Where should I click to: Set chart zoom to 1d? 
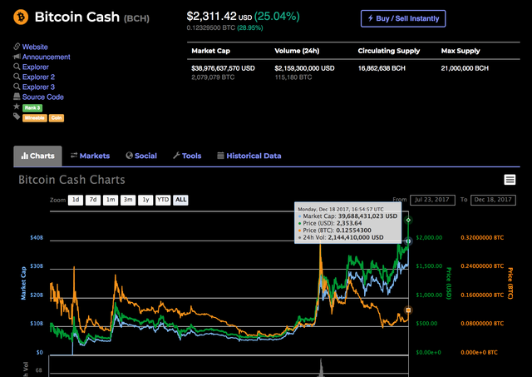click(x=76, y=200)
